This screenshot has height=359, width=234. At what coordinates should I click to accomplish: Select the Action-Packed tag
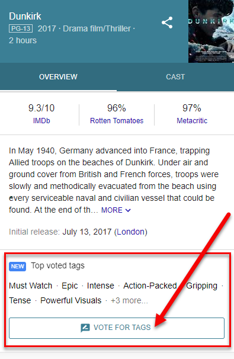(150, 286)
